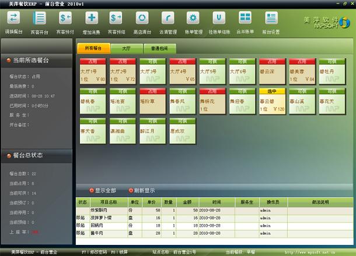
Task: Click the 高店清台 clear table icon
Action: 142,19
